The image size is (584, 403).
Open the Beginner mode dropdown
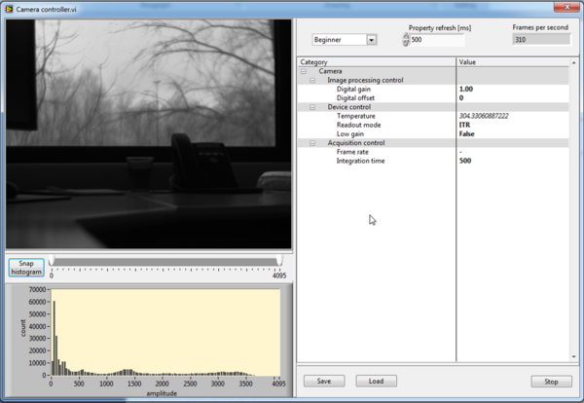[x=372, y=40]
